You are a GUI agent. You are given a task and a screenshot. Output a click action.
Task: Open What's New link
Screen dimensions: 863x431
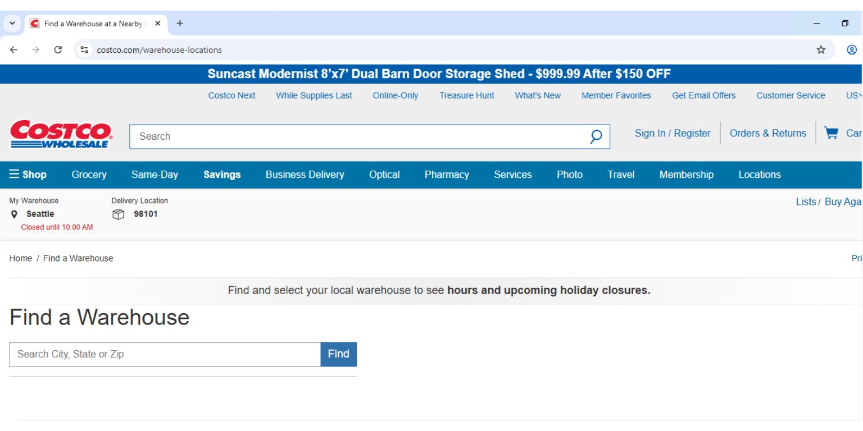click(538, 95)
